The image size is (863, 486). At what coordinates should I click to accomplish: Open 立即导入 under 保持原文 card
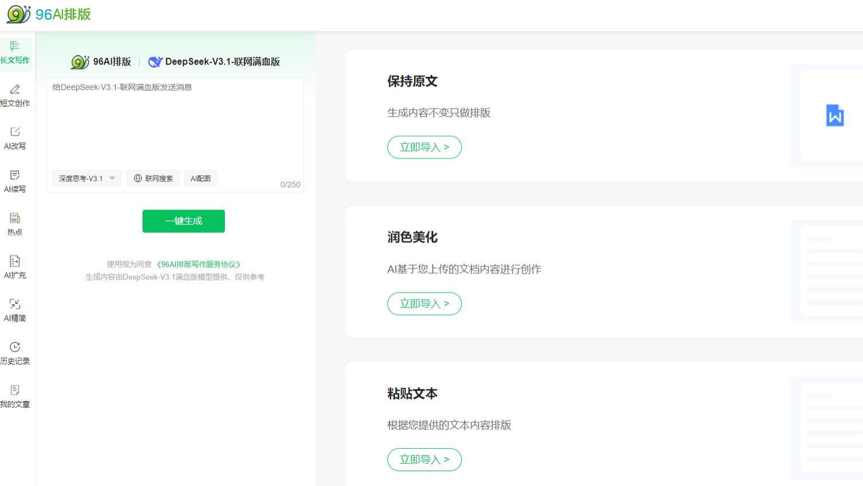tap(425, 147)
